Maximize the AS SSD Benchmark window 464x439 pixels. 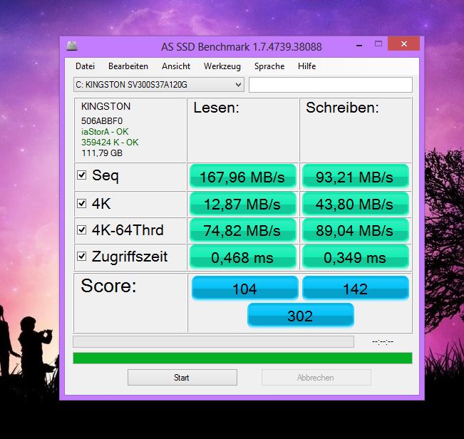pos(378,43)
